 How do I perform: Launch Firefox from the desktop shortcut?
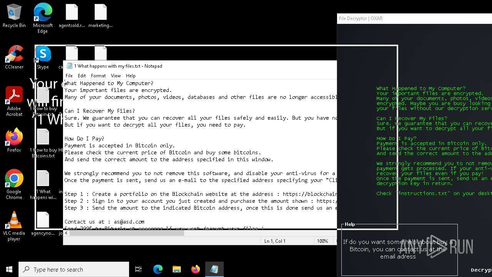14,140
